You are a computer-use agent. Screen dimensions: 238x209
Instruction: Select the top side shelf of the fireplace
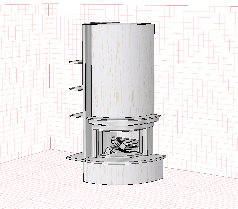[76, 62]
